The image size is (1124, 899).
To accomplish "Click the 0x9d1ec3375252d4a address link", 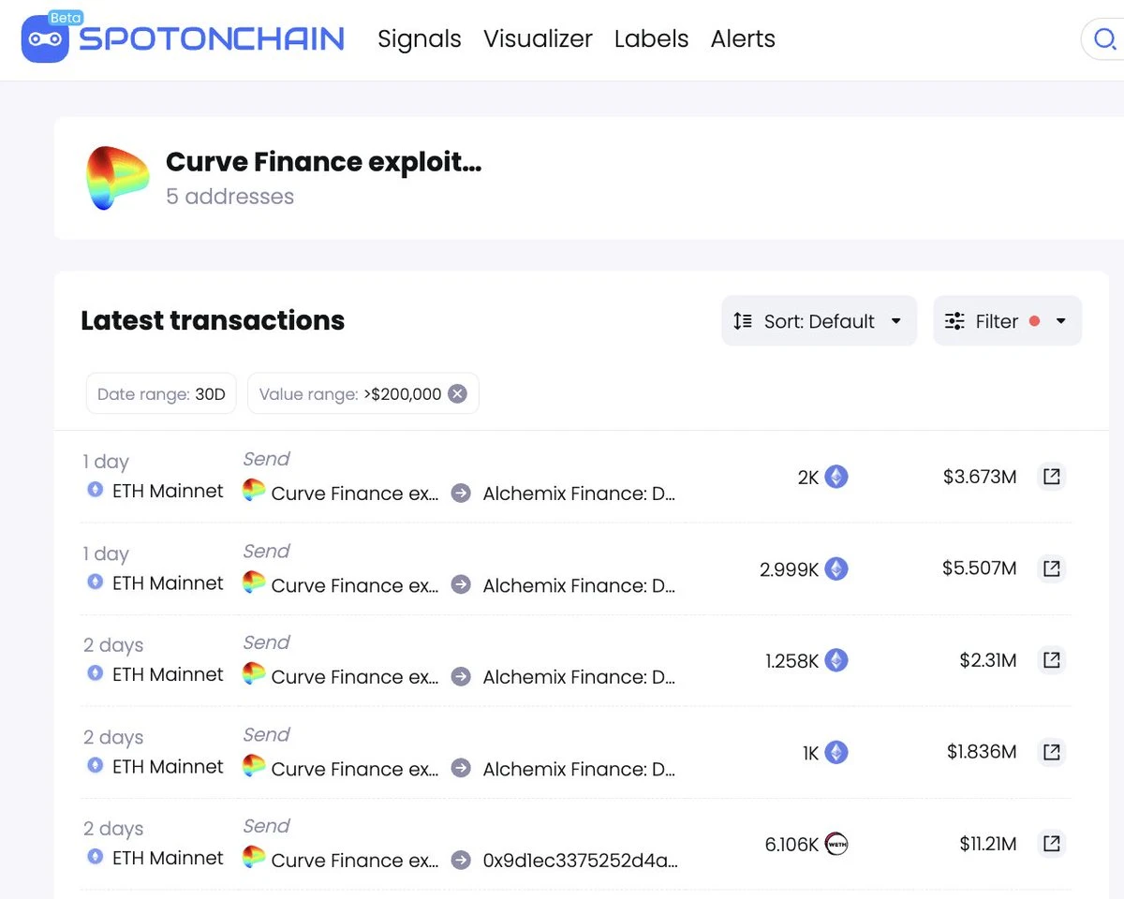I will pyautogui.click(x=580, y=860).
